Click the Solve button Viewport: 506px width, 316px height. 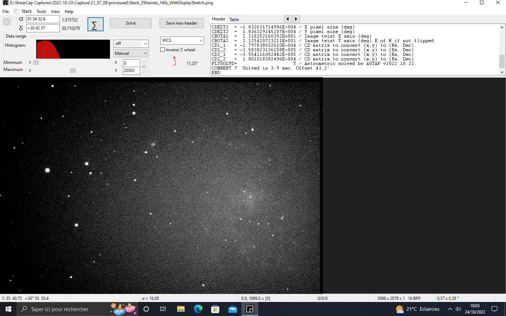click(x=131, y=23)
